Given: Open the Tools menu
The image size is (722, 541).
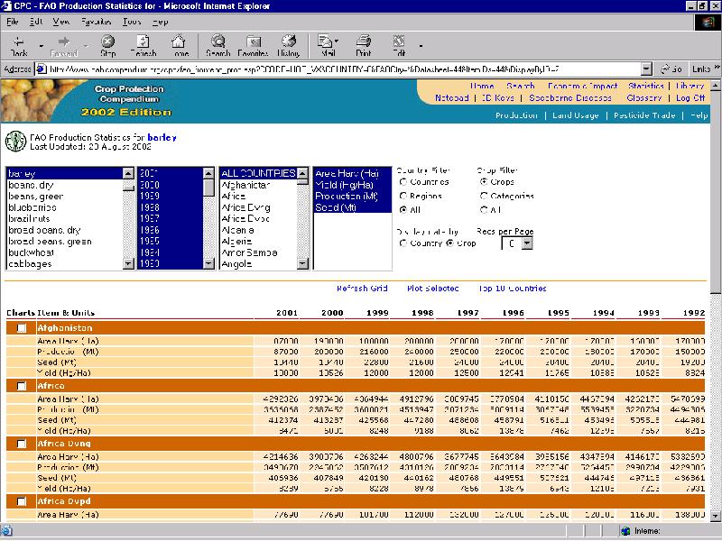Looking at the screenshot, I should tap(132, 22).
